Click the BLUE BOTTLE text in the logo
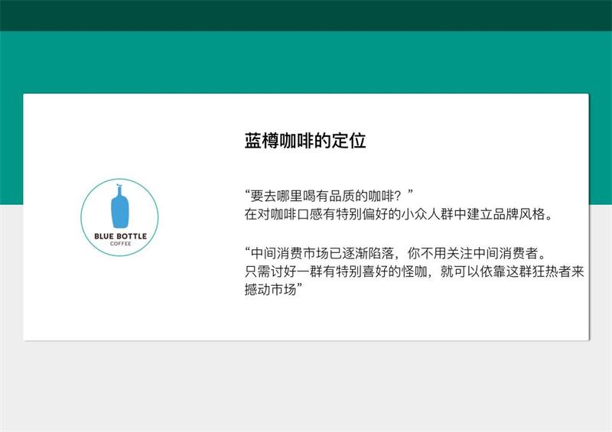The width and height of the screenshot is (612, 432). [121, 236]
